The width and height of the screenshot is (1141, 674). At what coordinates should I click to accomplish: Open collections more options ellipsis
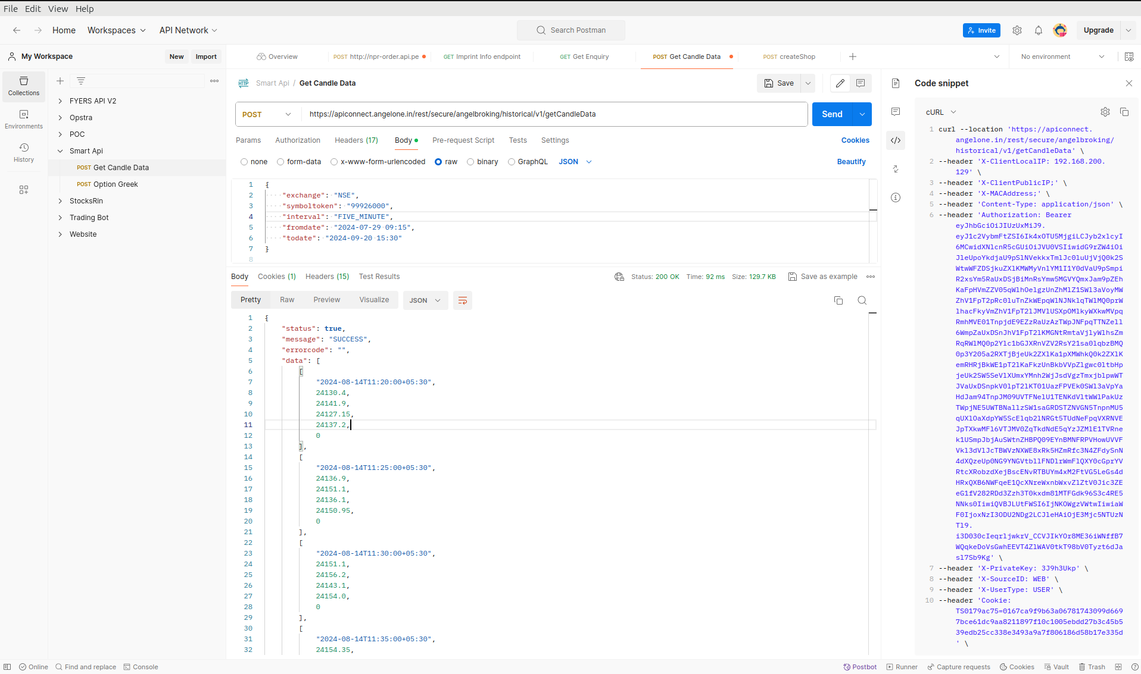click(x=214, y=81)
